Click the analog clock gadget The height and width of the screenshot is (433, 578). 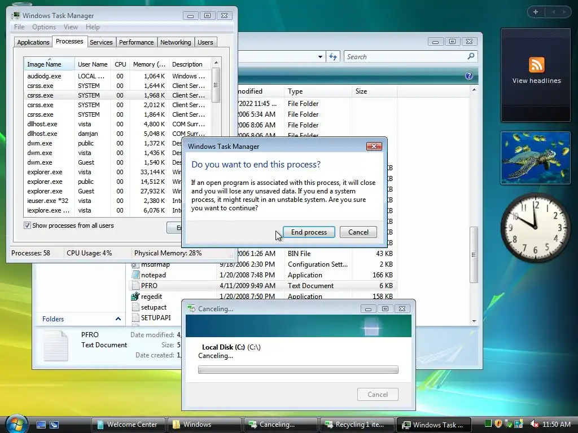coord(536,228)
